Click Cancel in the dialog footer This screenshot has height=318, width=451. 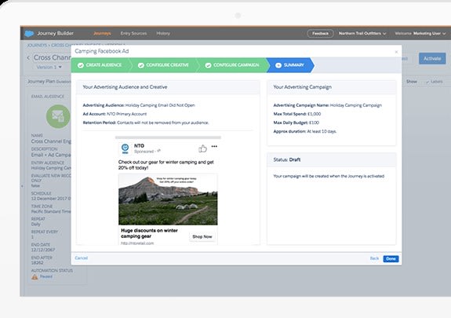click(81, 258)
